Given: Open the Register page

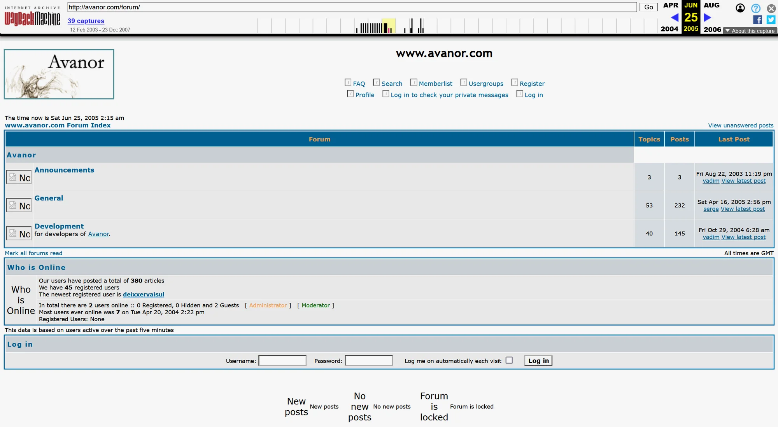Looking at the screenshot, I should coord(532,84).
